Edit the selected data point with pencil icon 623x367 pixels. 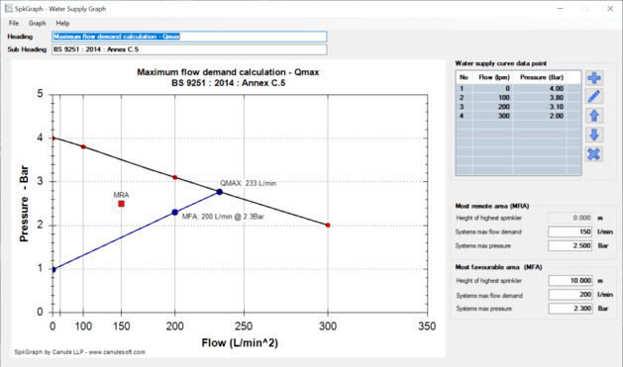coord(594,96)
